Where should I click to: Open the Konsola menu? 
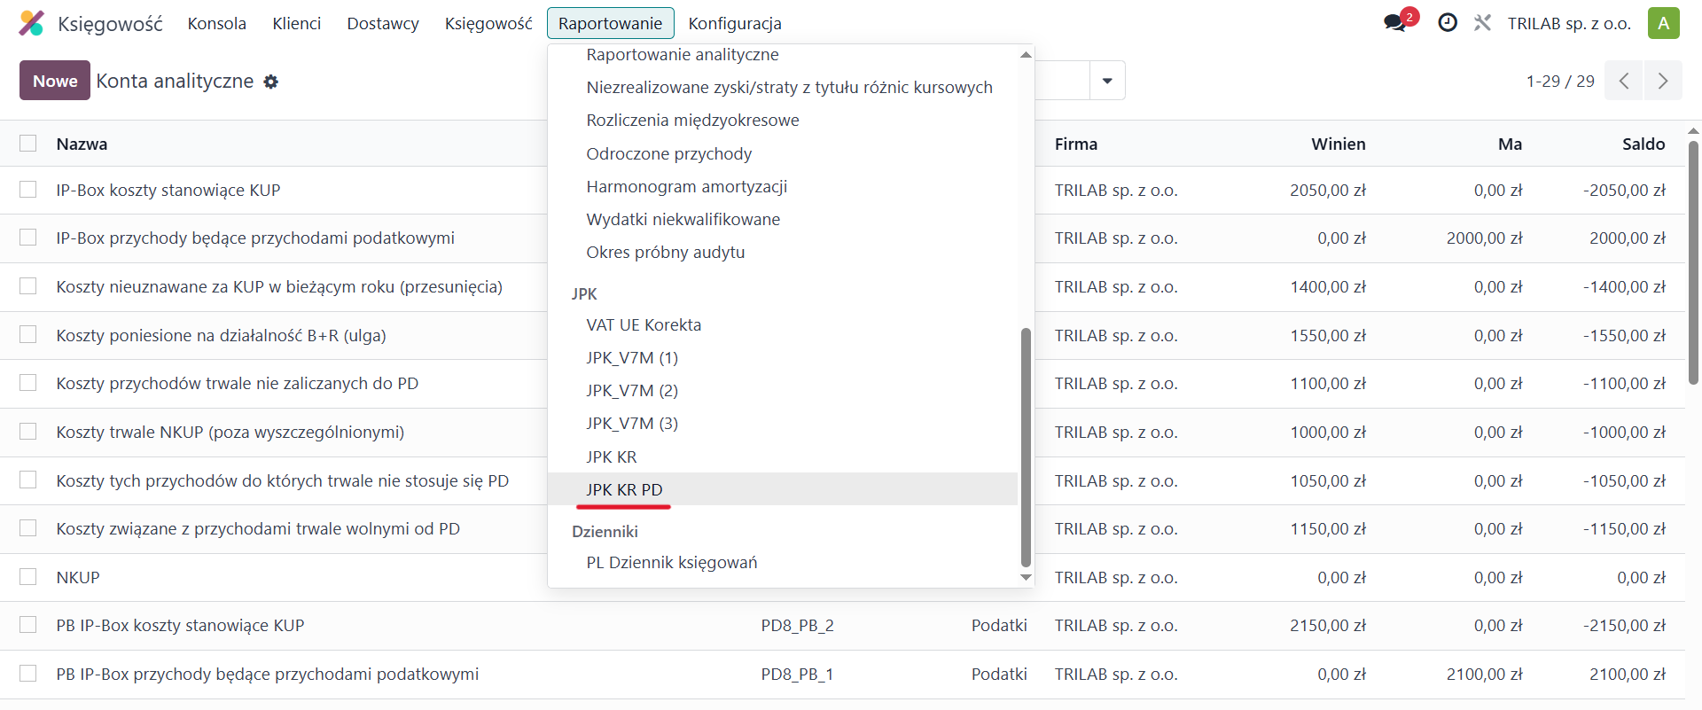pyautogui.click(x=217, y=23)
